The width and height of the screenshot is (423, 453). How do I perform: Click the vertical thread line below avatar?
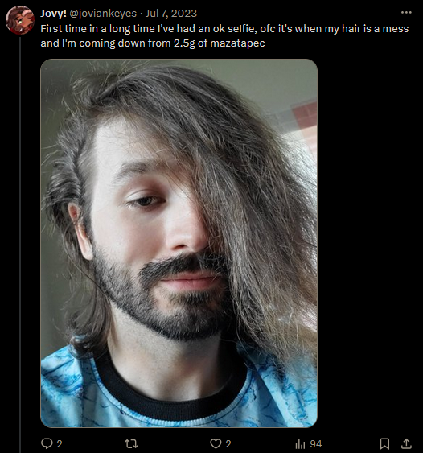pos(20,244)
